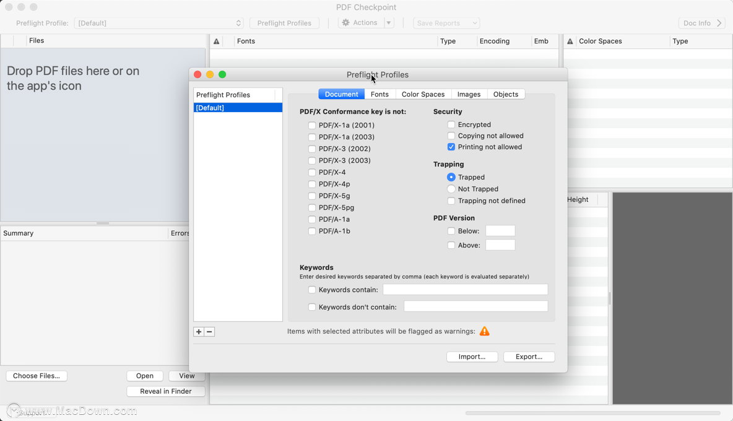This screenshot has width=733, height=421.
Task: Switch to the Document tab
Action: coord(341,94)
